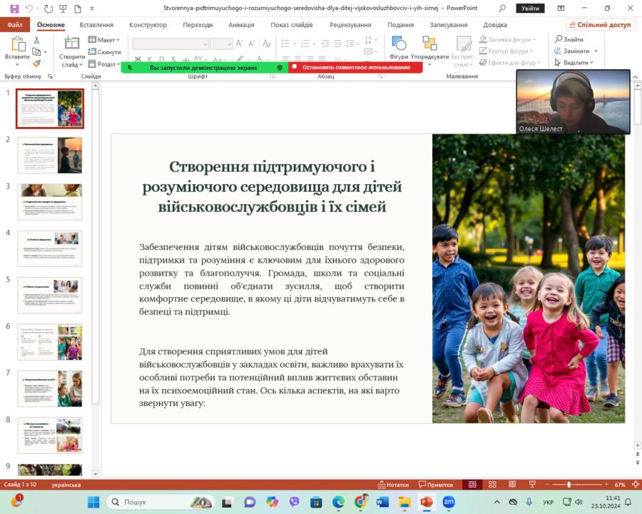This screenshot has width=642, height=514.
Task: Click Остановить совместное использование button
Action: click(x=355, y=67)
